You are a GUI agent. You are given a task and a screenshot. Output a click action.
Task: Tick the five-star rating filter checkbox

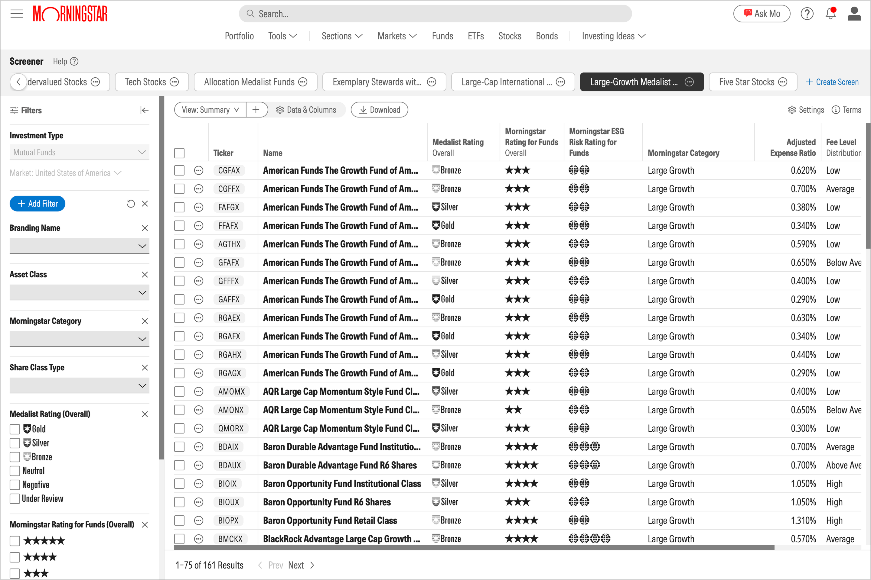tap(15, 541)
